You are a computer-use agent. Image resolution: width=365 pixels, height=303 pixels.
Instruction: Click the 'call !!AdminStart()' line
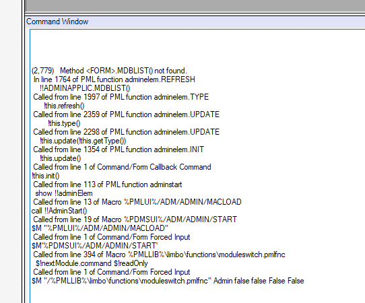click(x=59, y=211)
